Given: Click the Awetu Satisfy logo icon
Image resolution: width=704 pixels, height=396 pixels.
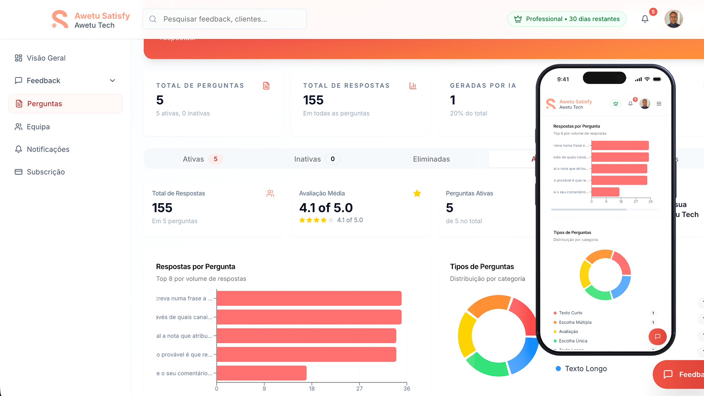Looking at the screenshot, I should click(x=60, y=19).
